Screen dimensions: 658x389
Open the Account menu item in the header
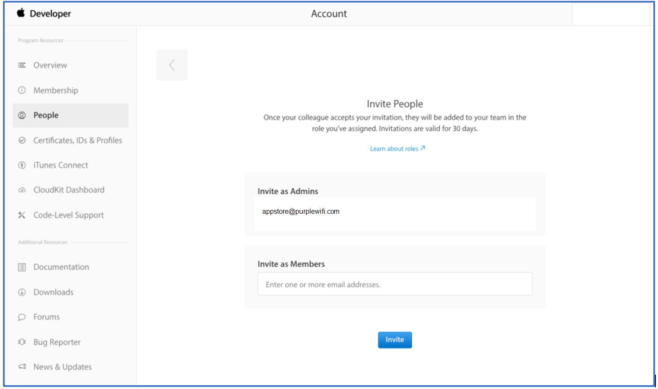[329, 13]
